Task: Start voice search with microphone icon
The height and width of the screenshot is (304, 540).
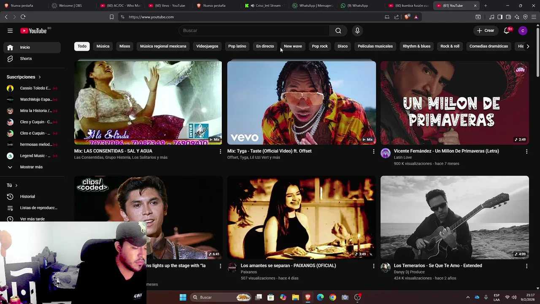Action: click(357, 30)
